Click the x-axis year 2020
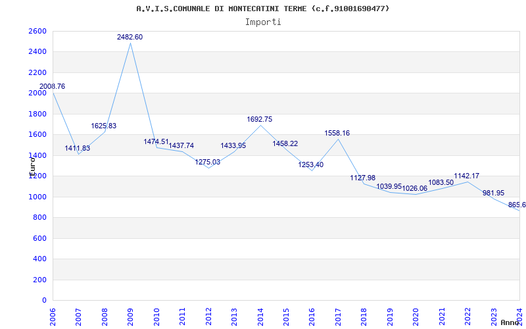This screenshot has height=329, width=526. click(416, 317)
